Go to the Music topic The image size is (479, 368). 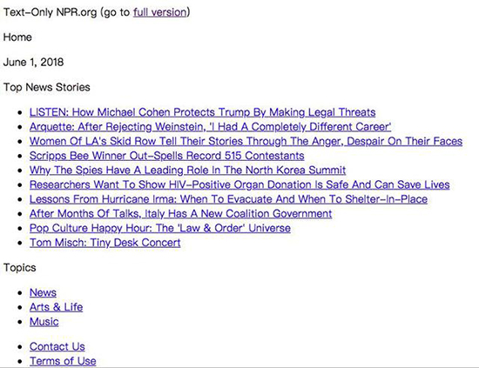44,322
